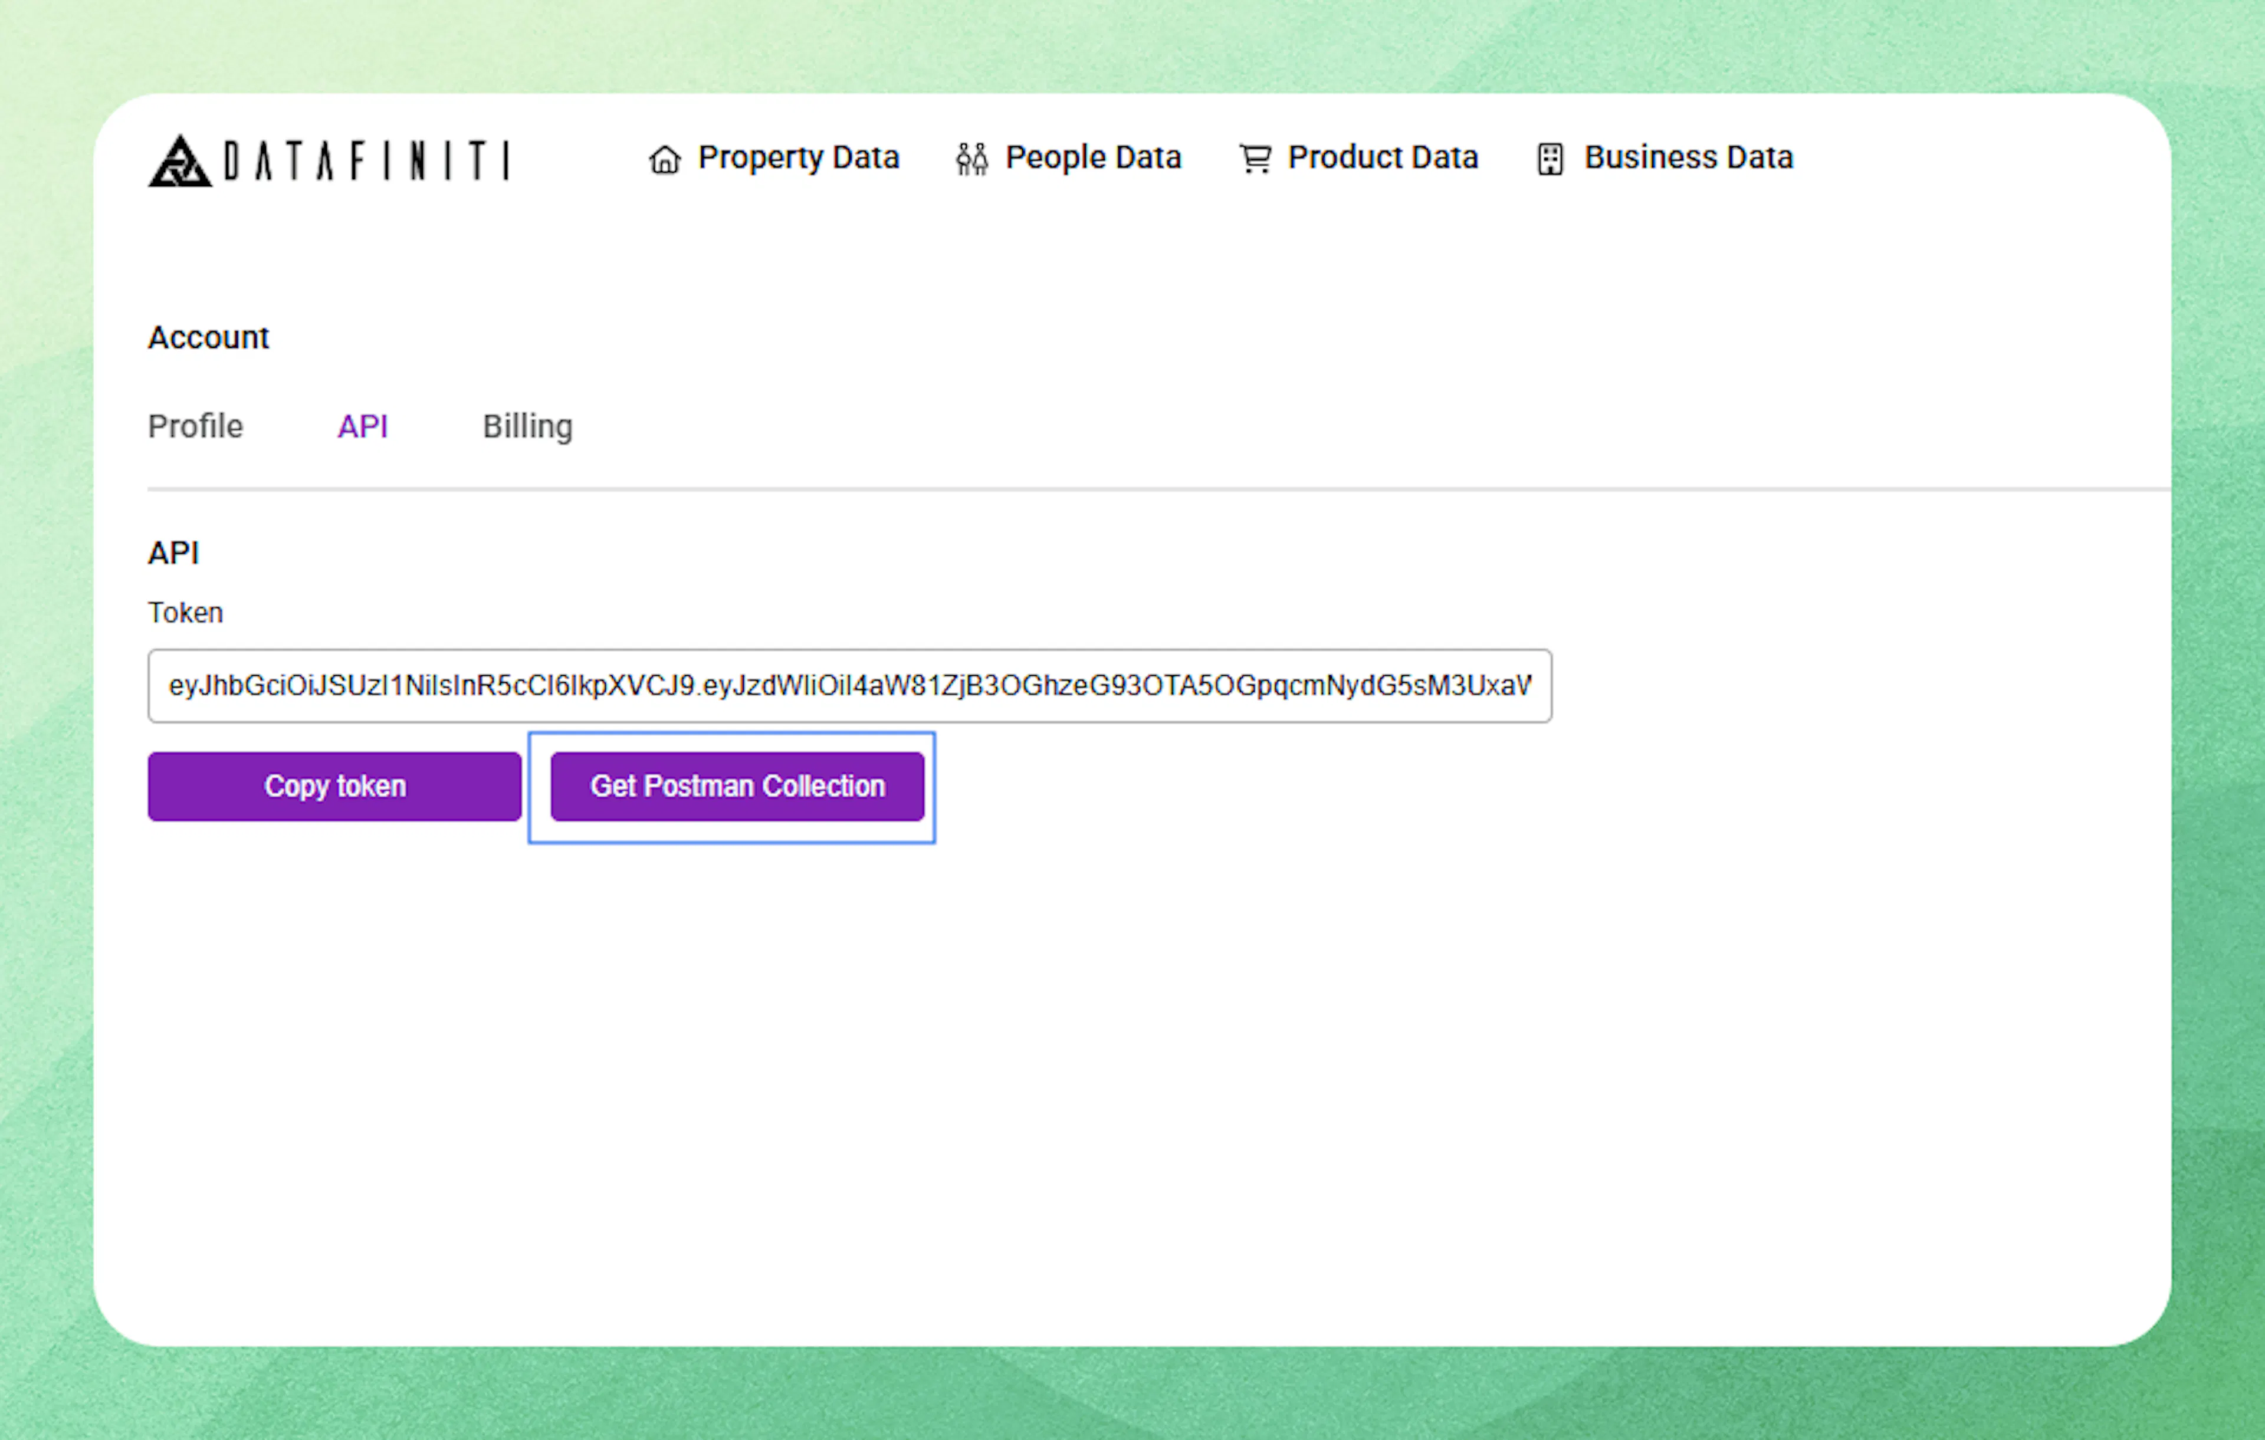
Task: Open People Data from the navigation bar
Action: [1093, 158]
